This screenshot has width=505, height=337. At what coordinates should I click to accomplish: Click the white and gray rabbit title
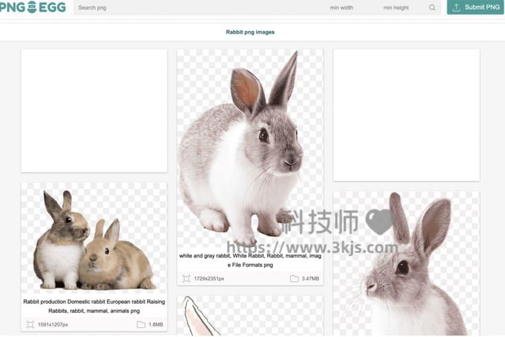click(x=250, y=260)
